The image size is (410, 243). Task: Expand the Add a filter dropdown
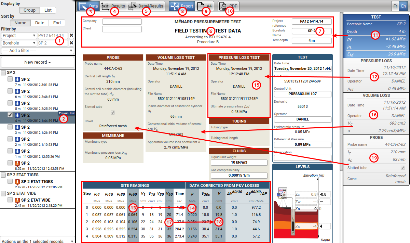[37, 51]
